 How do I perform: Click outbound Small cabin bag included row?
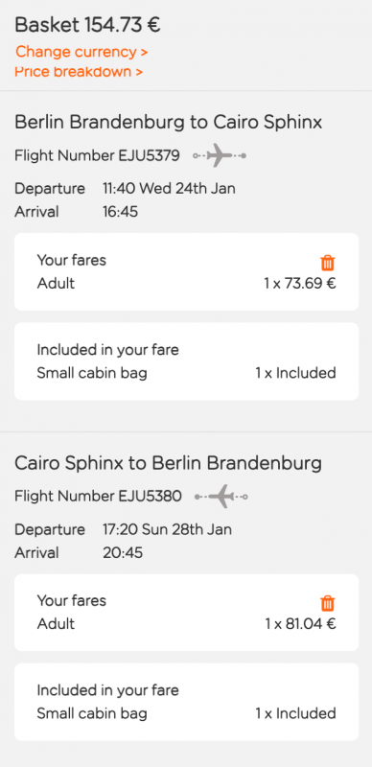click(x=187, y=373)
